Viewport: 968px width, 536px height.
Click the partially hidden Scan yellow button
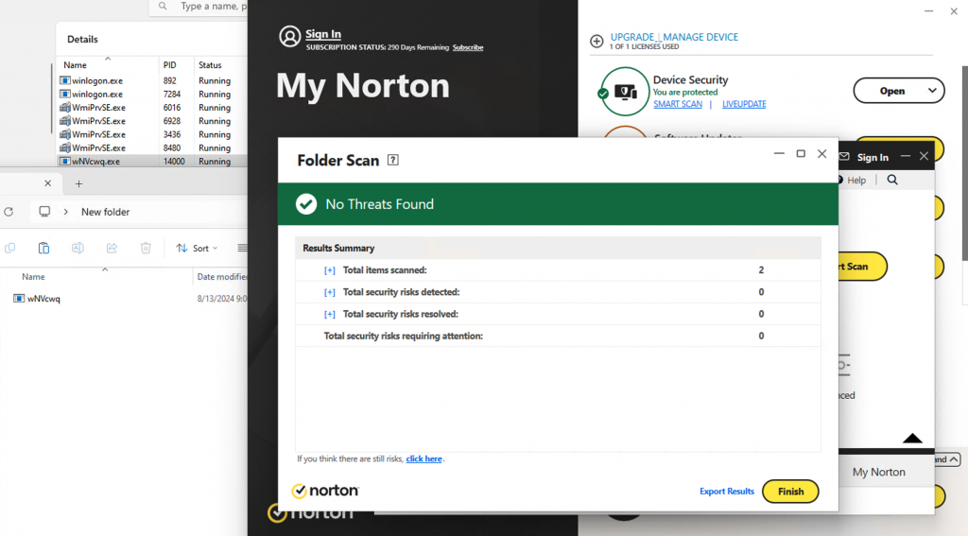click(862, 267)
